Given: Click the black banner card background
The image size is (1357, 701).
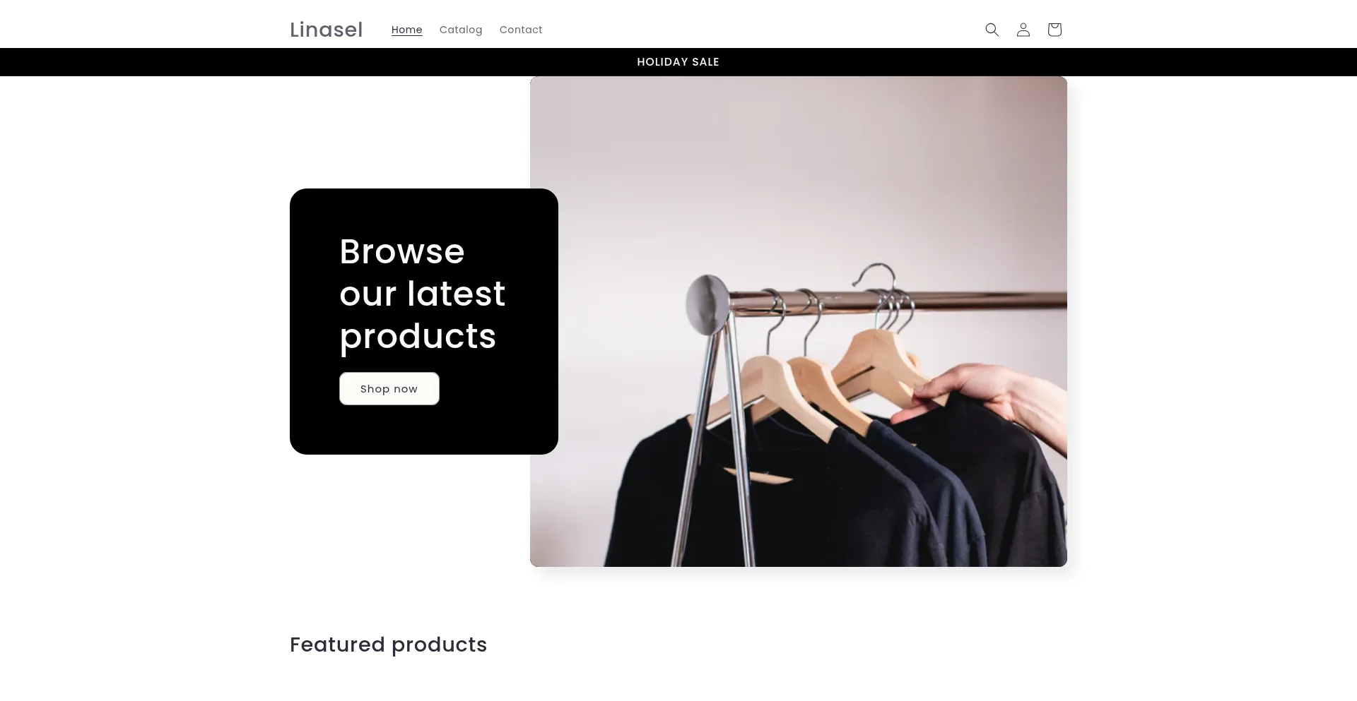Looking at the screenshot, I should 424,431.
